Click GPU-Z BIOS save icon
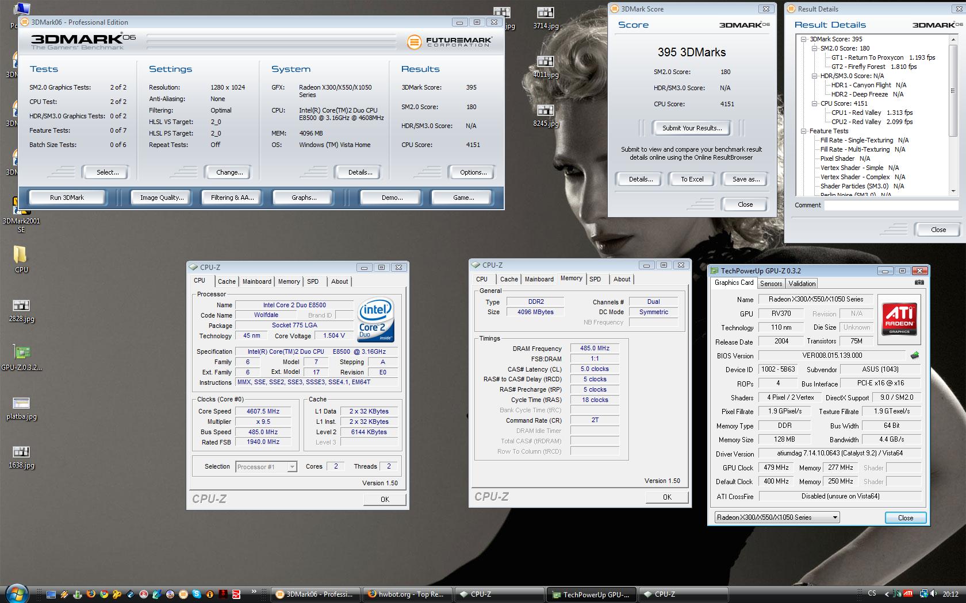The height and width of the screenshot is (603, 966). (x=915, y=355)
